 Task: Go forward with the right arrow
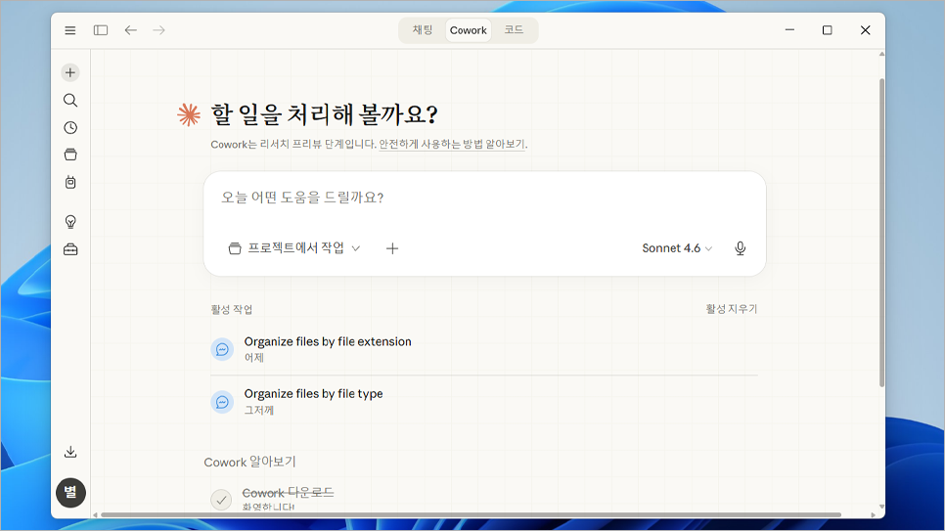(159, 30)
